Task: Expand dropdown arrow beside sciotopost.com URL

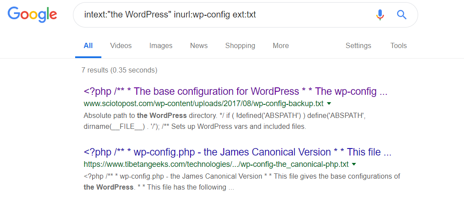Action: (x=329, y=104)
